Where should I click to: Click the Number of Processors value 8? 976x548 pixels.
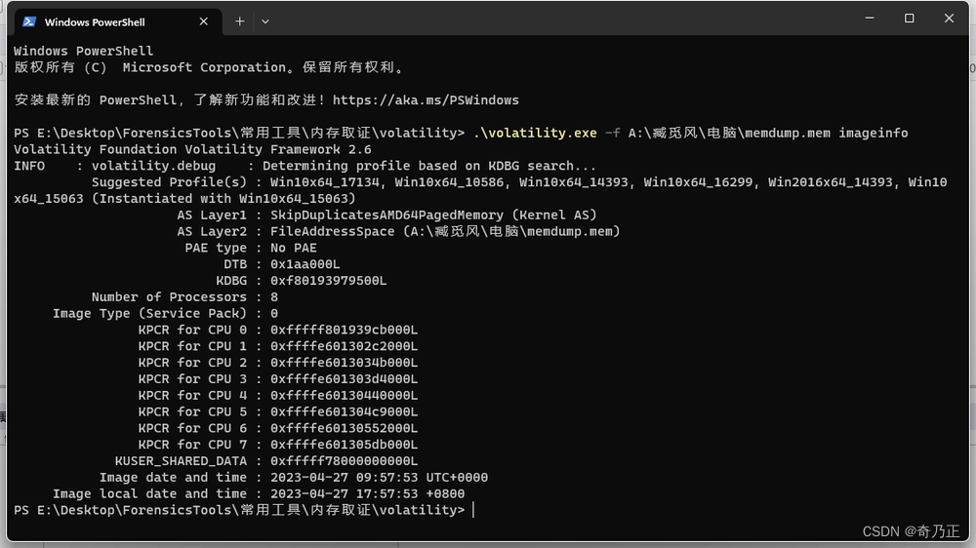pyautogui.click(x=274, y=297)
